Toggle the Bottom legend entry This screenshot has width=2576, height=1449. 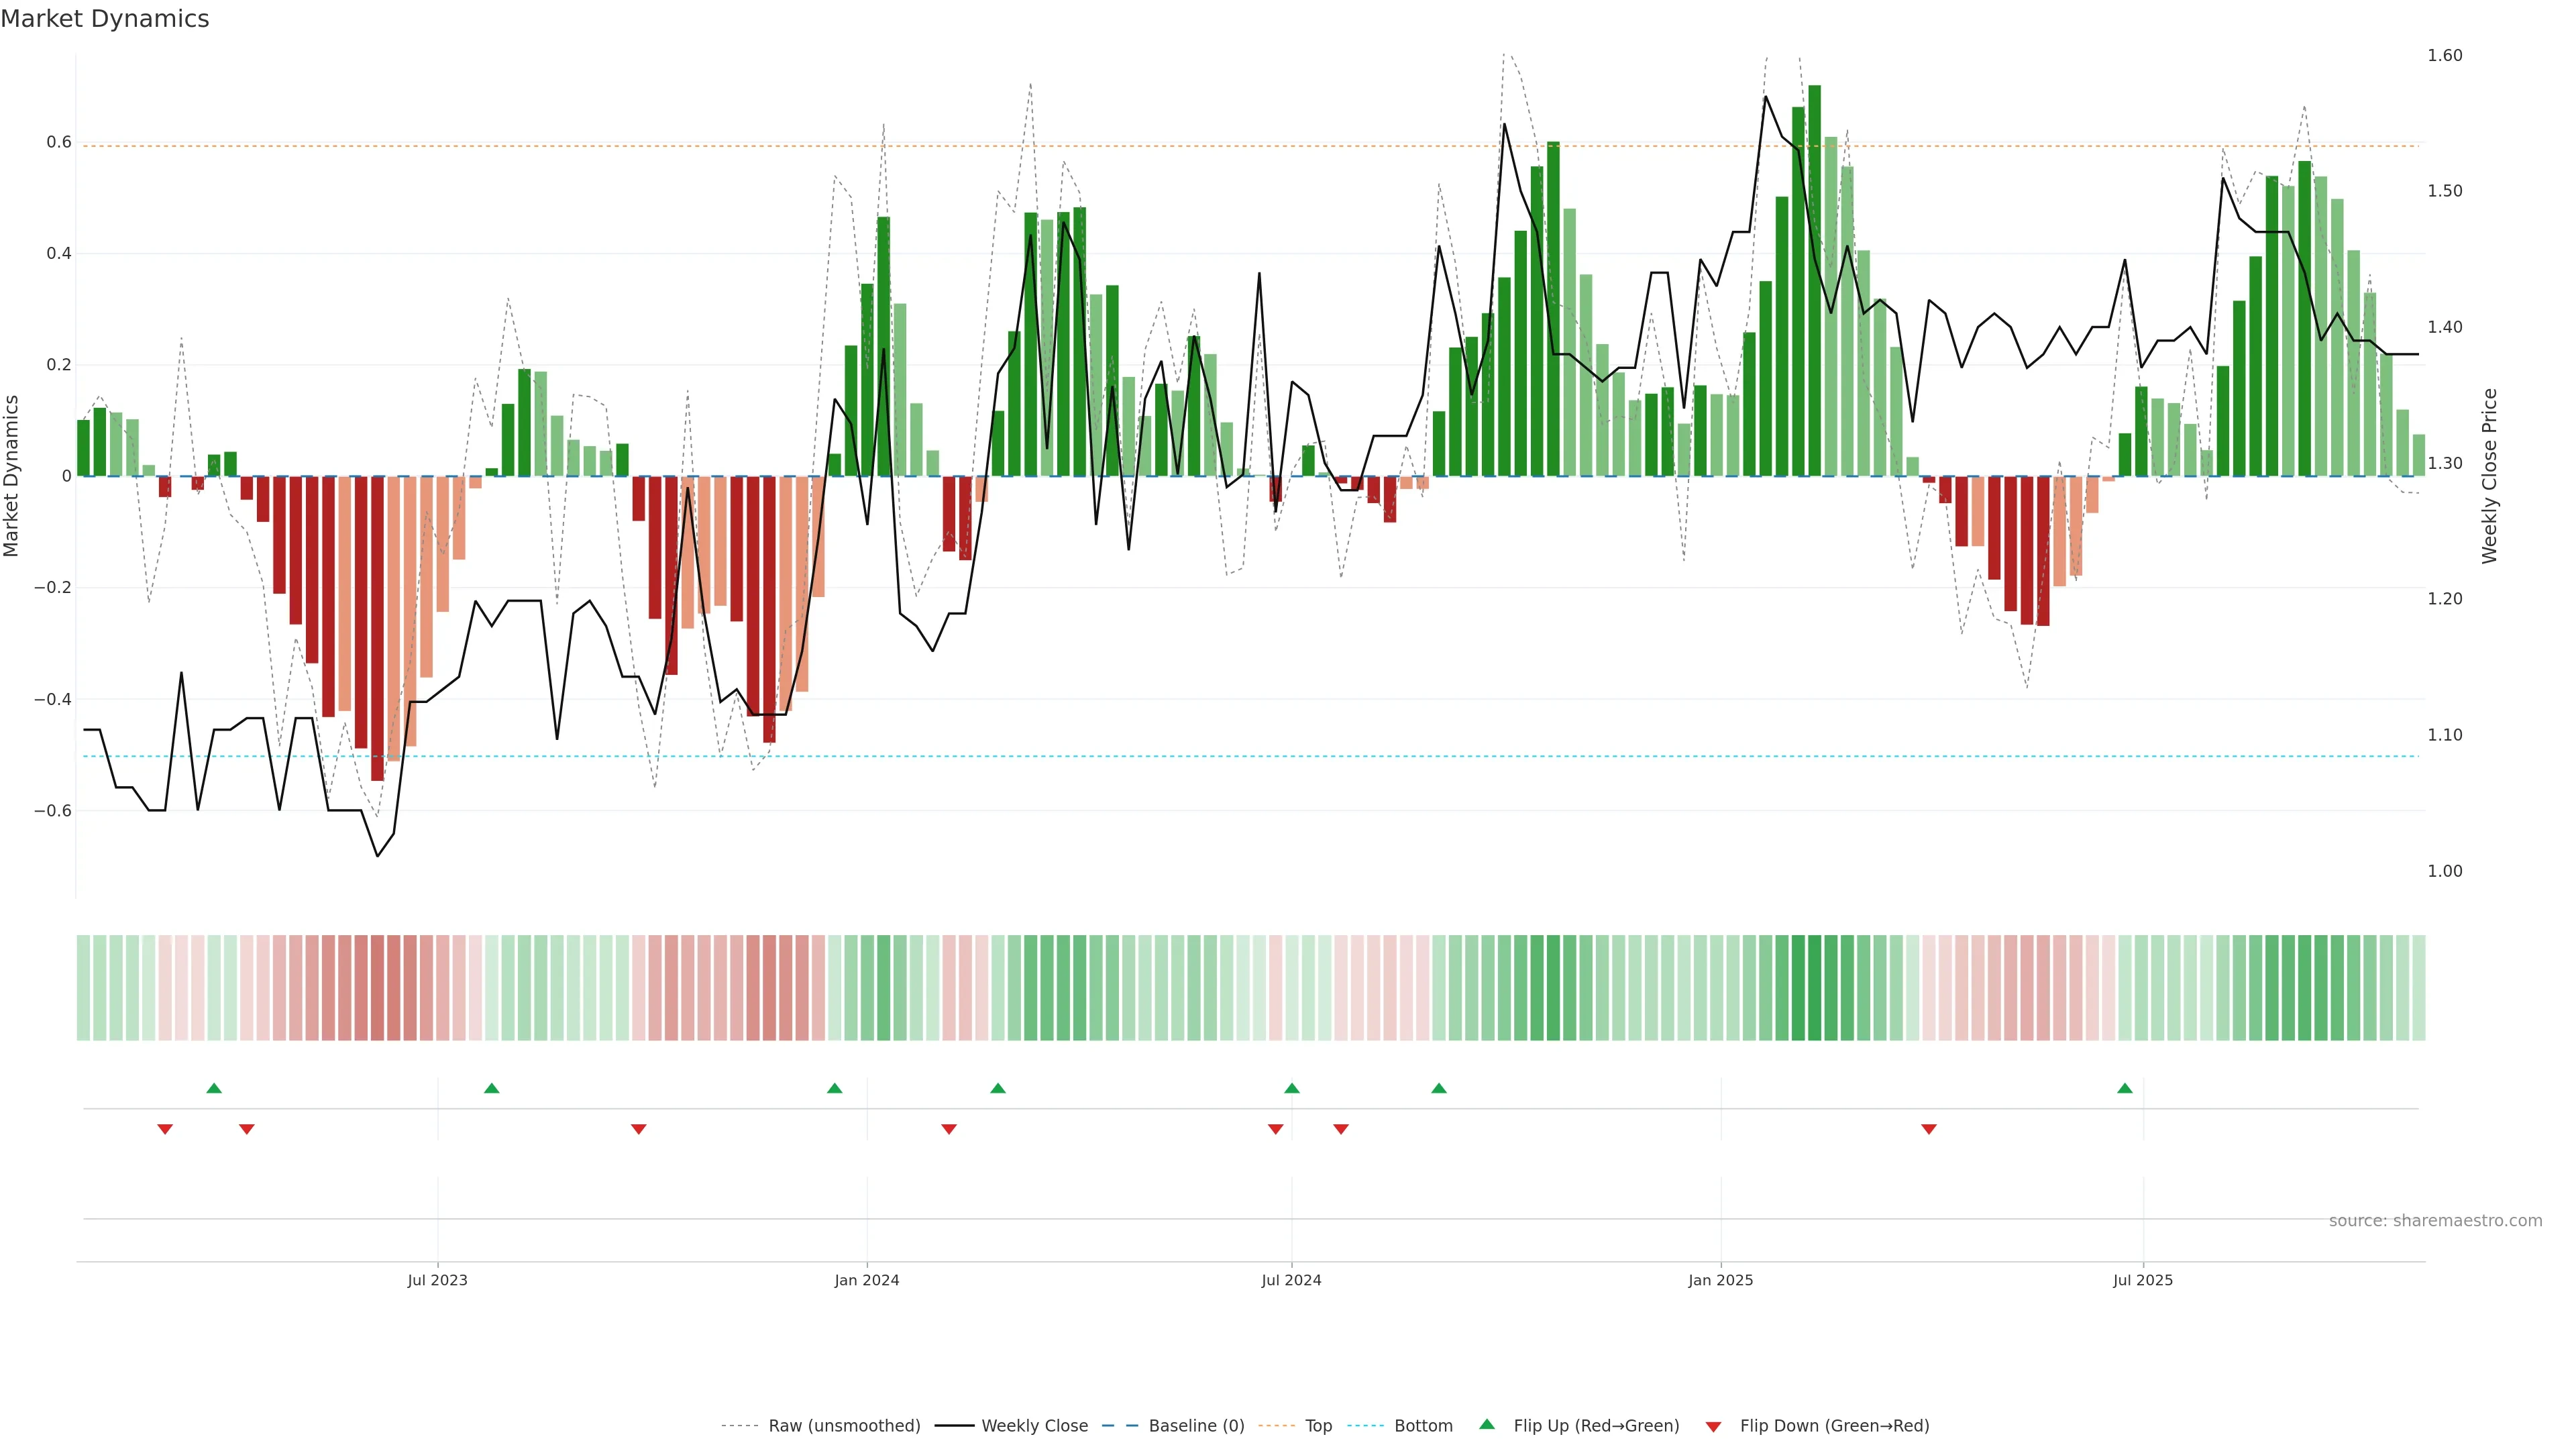coord(1423,1426)
